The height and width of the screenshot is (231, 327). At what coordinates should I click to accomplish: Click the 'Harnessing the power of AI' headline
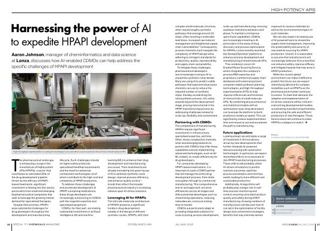(x=81, y=28)
